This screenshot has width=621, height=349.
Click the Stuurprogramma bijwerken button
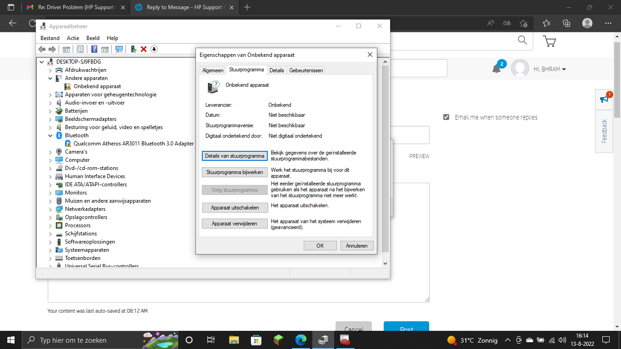tap(235, 172)
